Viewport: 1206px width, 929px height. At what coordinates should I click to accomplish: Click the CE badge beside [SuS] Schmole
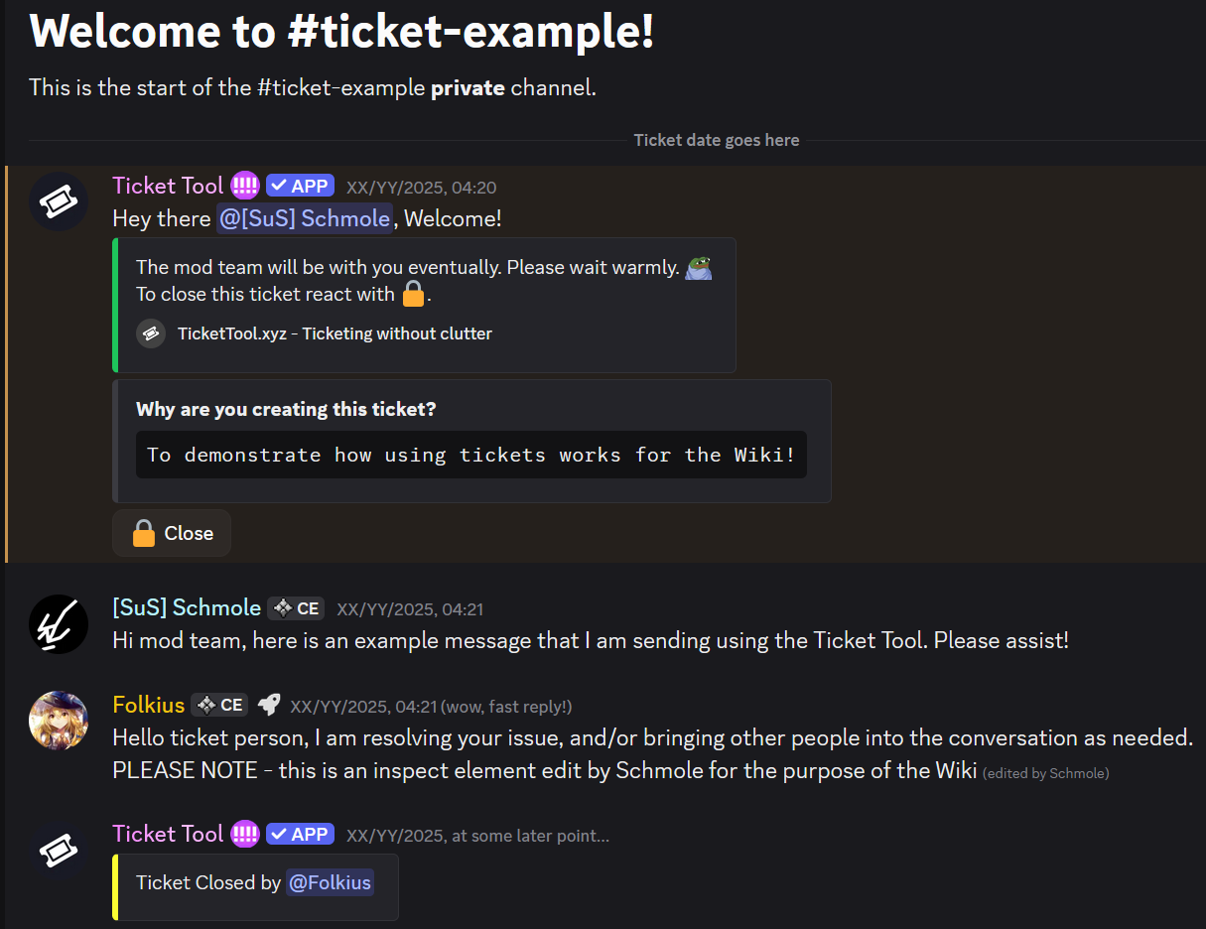pos(295,608)
